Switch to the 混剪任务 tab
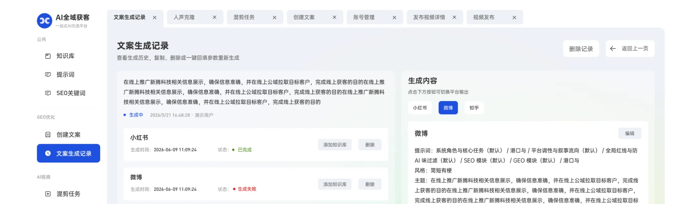 pyautogui.click(x=255, y=17)
